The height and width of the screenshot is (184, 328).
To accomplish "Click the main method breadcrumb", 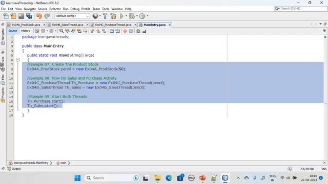I will tap(61, 163).
